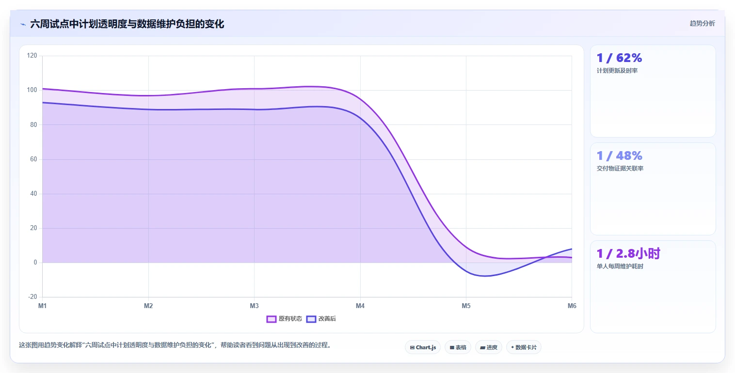The height and width of the screenshot is (373, 735).
Task: Select the 数据卡片 tag
Action: [524, 347]
